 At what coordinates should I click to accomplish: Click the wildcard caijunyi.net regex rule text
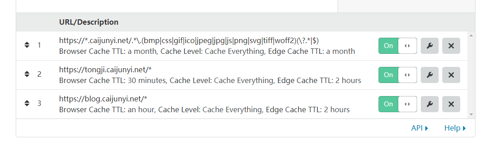point(189,40)
